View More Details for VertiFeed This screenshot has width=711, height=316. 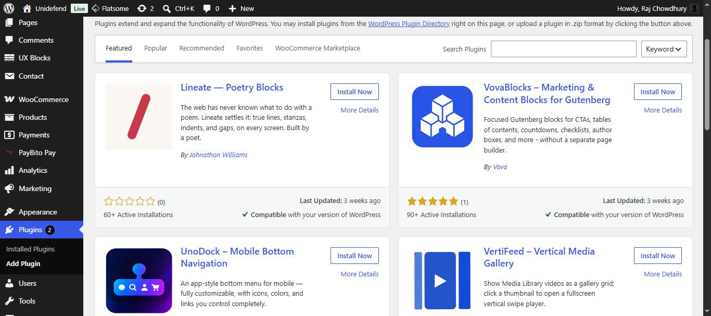[x=663, y=274]
